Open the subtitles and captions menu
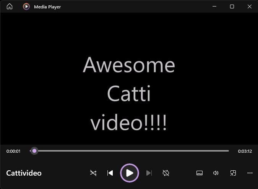Screen dimensions: 258x189 pos(200,173)
